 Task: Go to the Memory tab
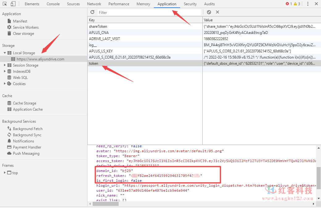[143, 4]
